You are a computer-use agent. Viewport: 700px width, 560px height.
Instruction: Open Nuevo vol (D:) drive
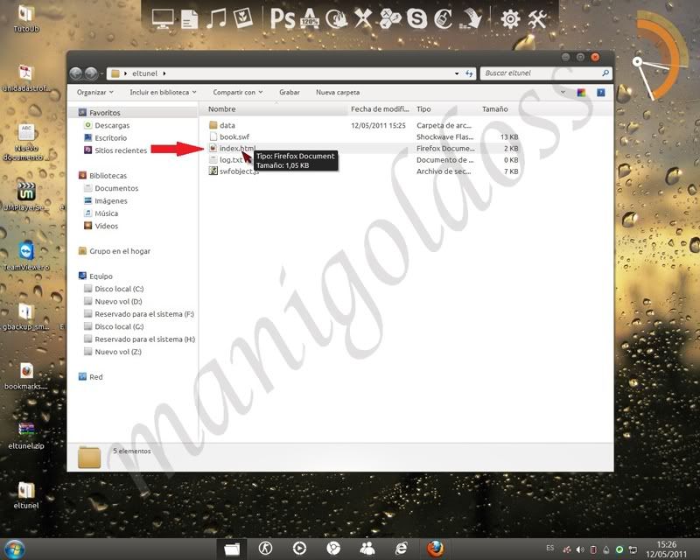click(118, 301)
